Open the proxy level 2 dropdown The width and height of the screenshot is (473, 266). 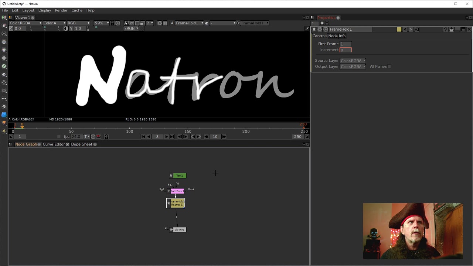pyautogui.click(x=150, y=23)
